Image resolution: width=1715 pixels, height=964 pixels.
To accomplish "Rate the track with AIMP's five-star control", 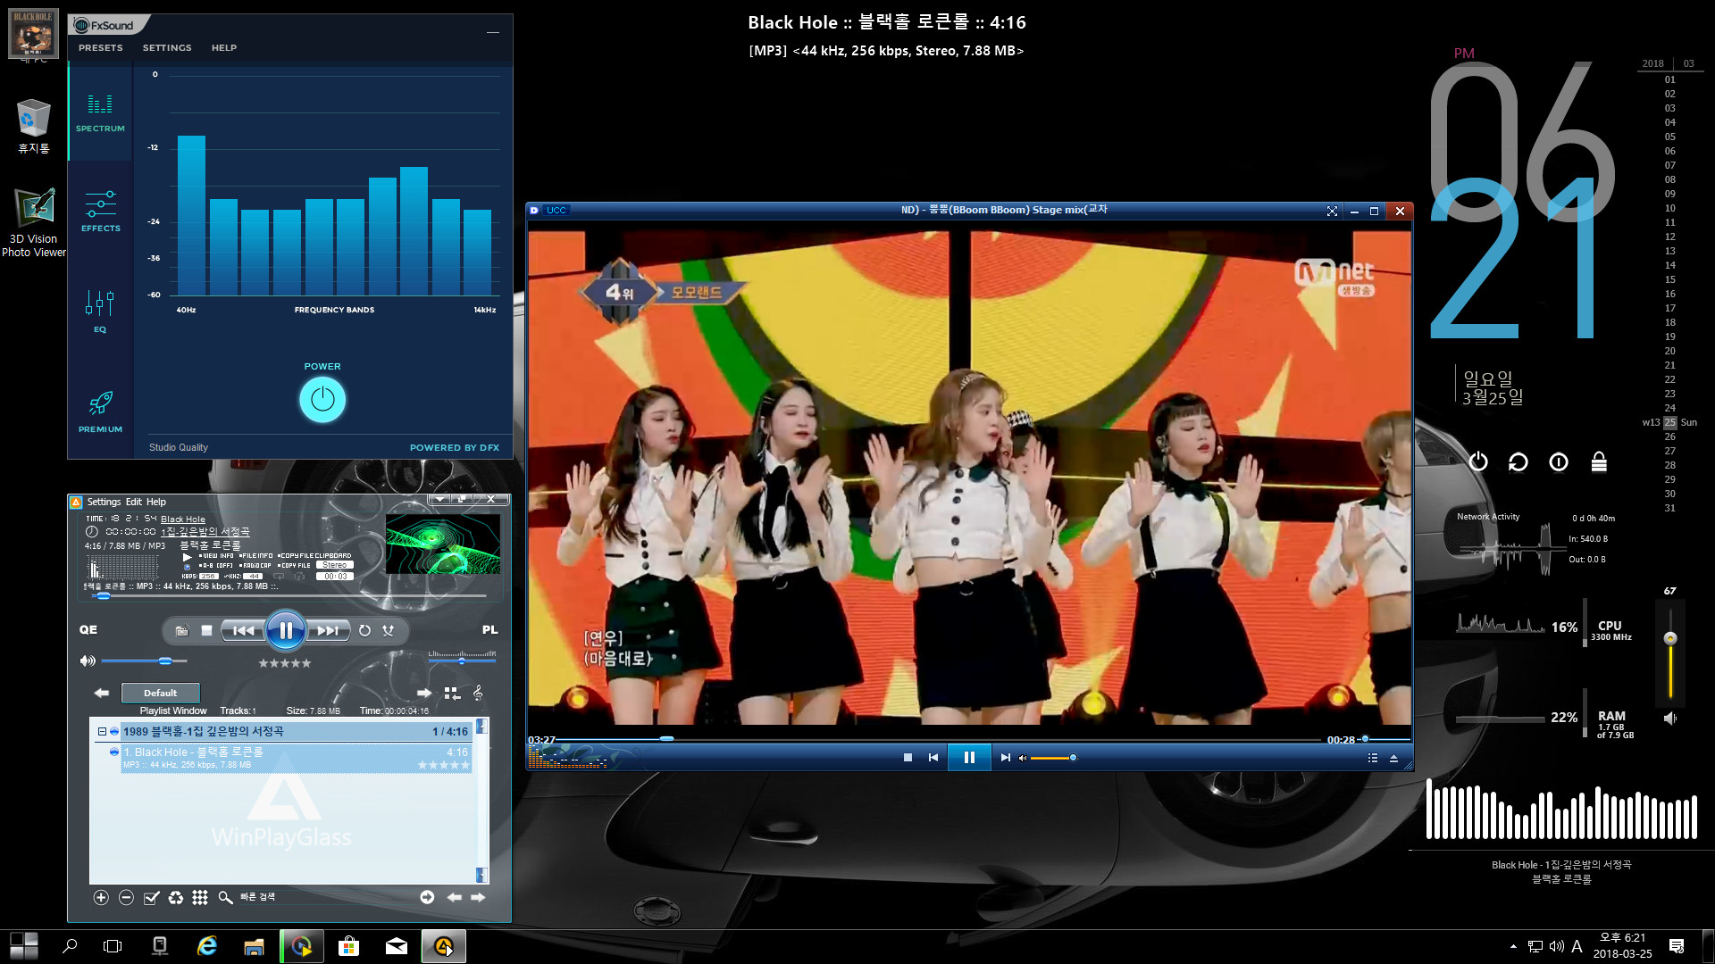I will click(285, 663).
